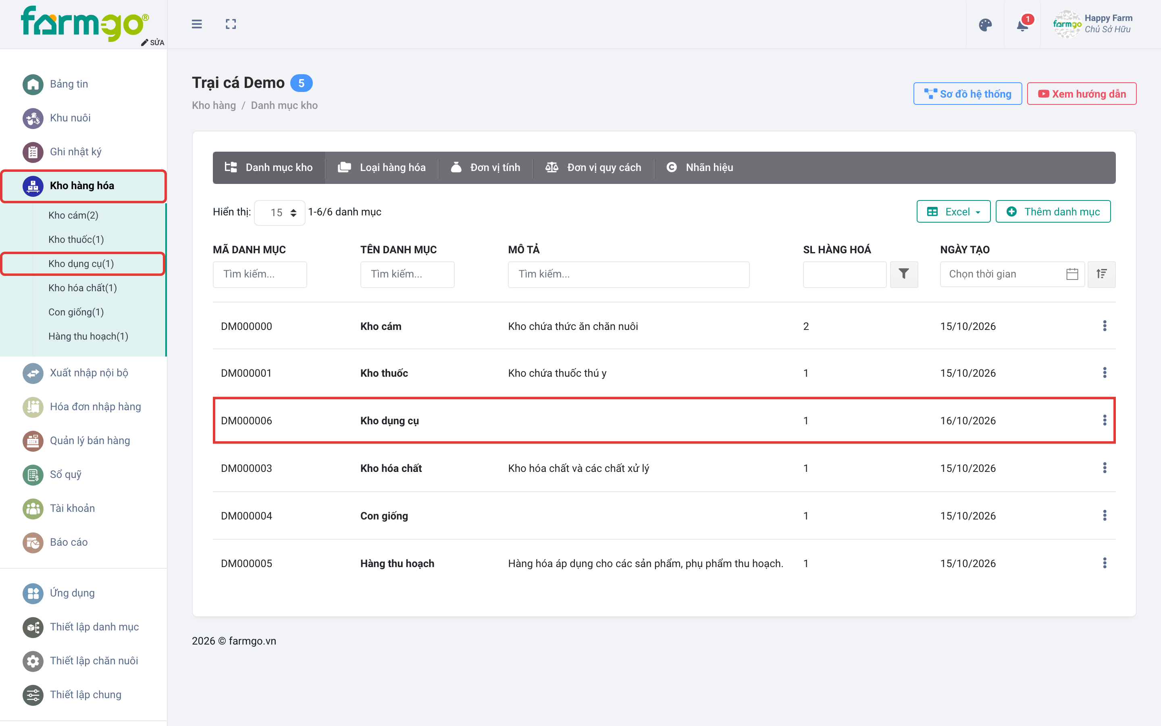
Task: Open Thiết lập chăn nuôi settings
Action: point(94,661)
